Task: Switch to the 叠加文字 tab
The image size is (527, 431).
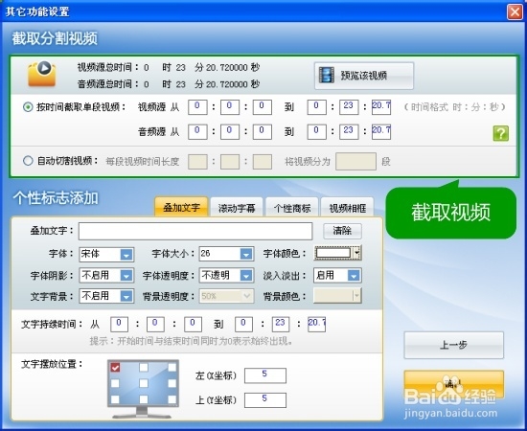Action: [181, 208]
